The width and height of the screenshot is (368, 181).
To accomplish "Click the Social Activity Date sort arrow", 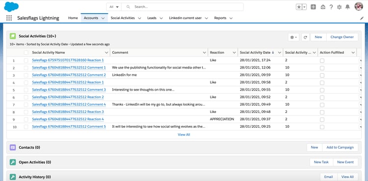I will [273, 53].
